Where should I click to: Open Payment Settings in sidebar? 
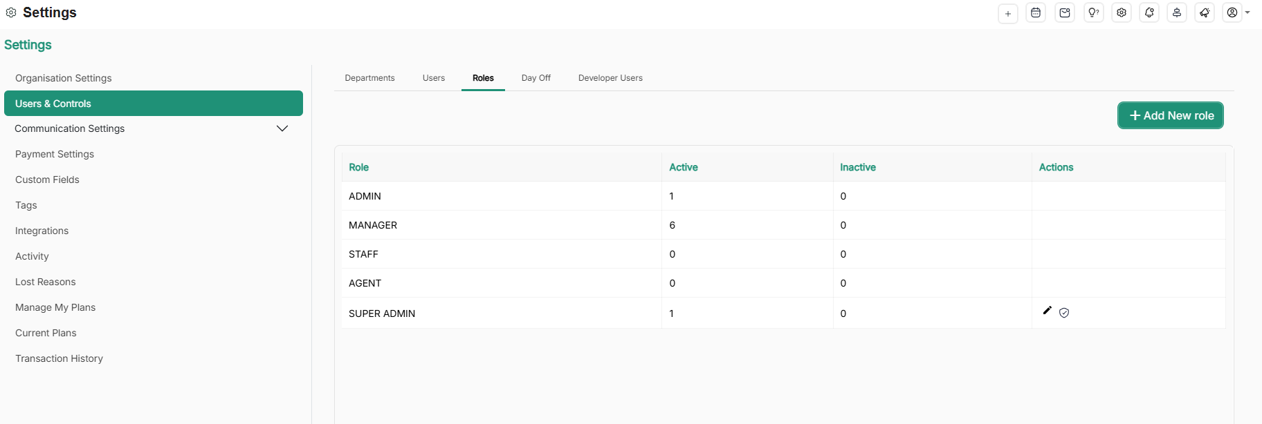[55, 154]
